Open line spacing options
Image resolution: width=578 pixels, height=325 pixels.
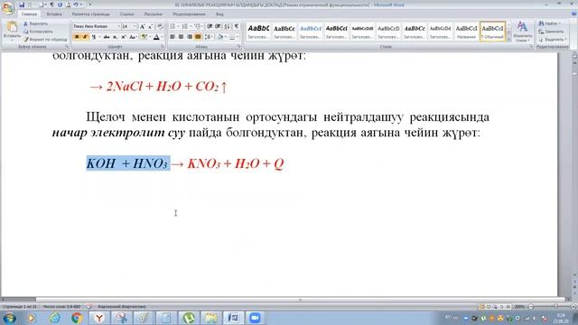click(x=209, y=37)
